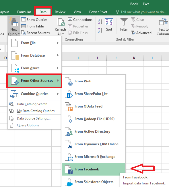169x187 pixels.
Task: Click the Clear filter command
Action: 137,19
